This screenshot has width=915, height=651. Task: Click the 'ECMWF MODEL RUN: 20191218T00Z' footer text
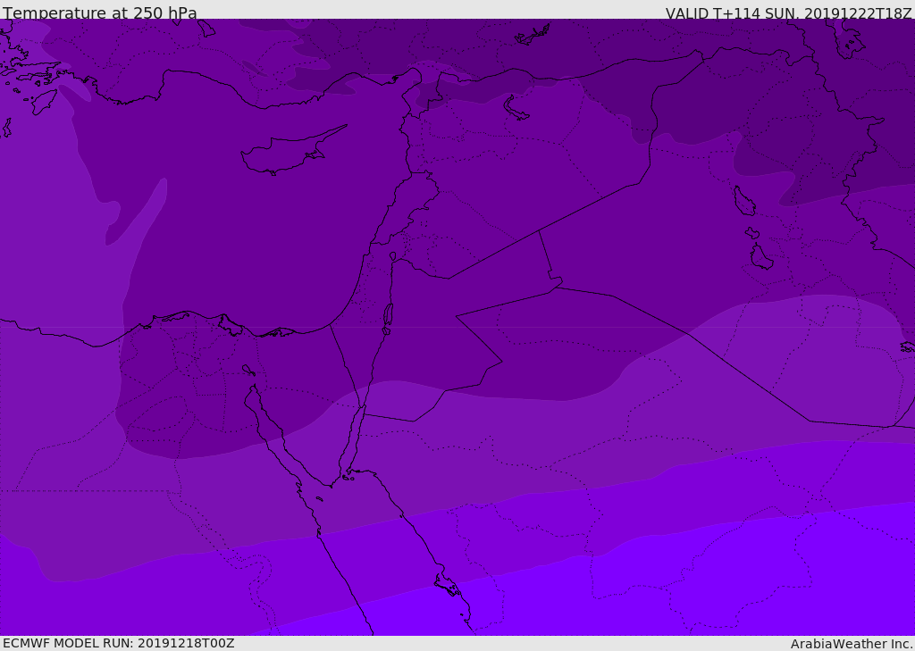[x=119, y=643]
